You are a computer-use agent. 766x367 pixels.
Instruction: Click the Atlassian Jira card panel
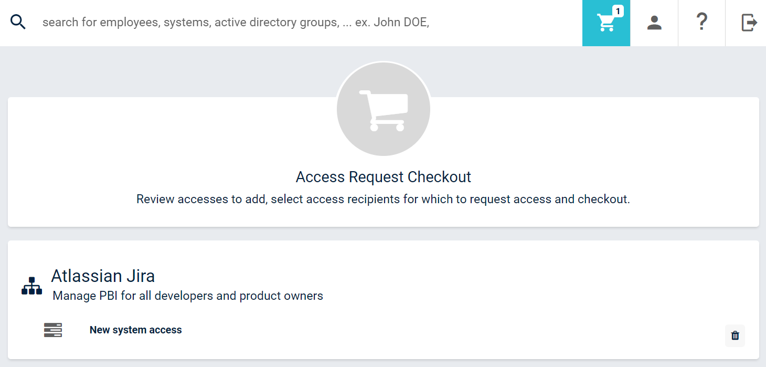point(383,299)
